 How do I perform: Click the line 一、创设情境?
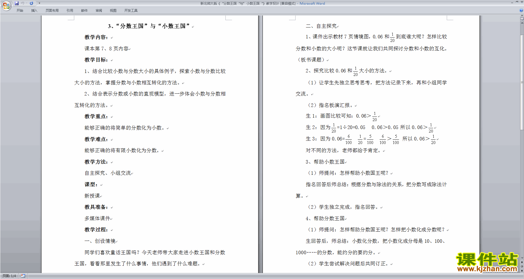100,241
